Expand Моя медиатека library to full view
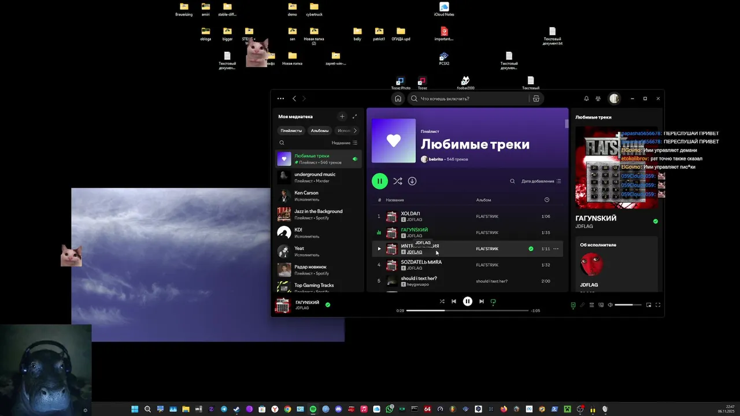This screenshot has width=740, height=416. pyautogui.click(x=355, y=117)
